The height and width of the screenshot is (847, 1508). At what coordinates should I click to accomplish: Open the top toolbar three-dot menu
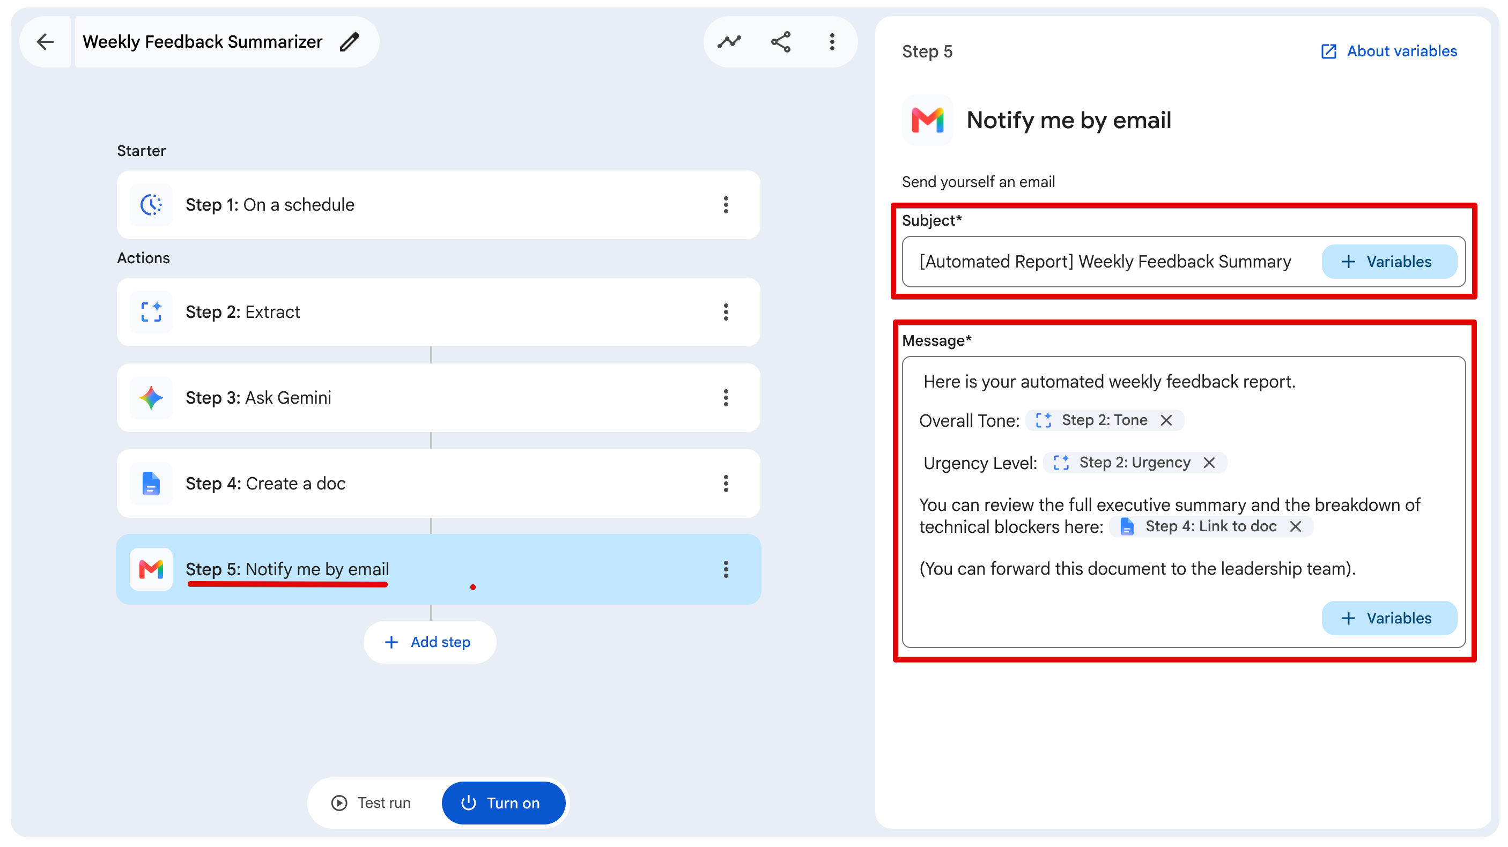[832, 42]
